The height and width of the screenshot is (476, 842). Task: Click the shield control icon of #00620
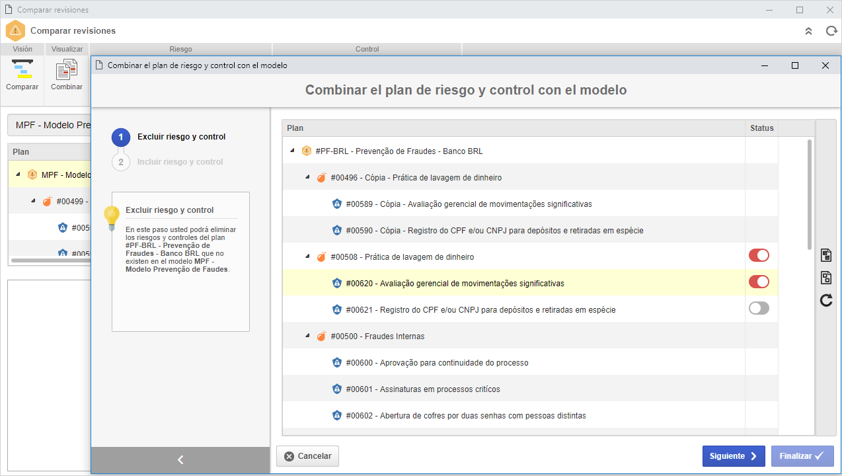tap(337, 283)
